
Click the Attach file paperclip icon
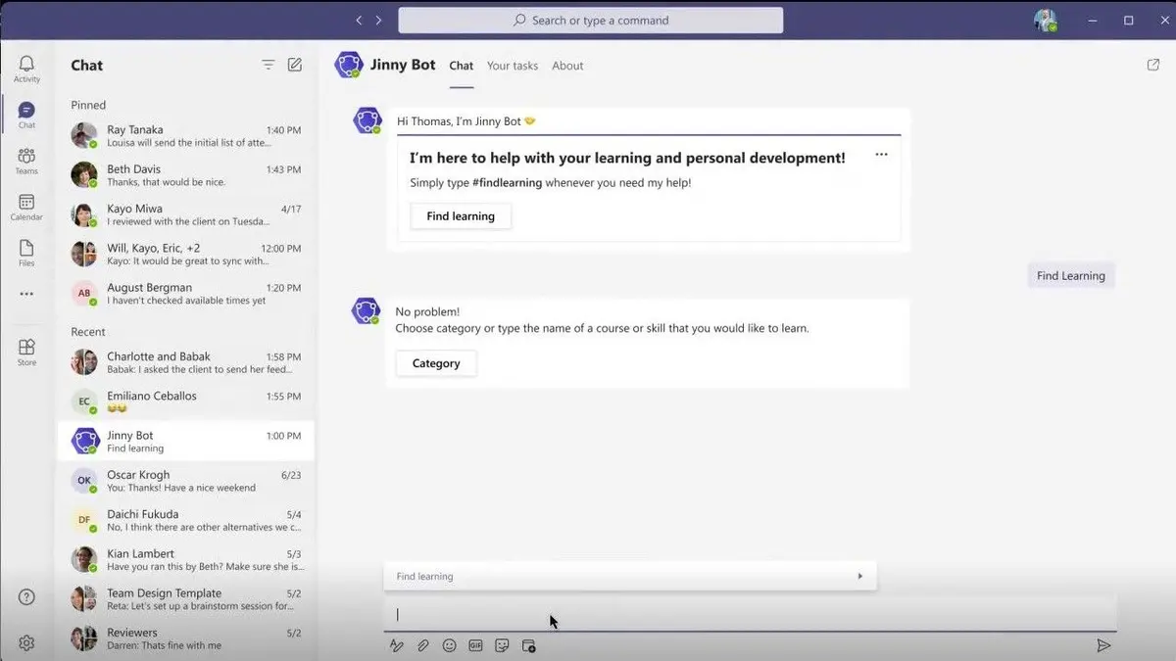tap(423, 645)
